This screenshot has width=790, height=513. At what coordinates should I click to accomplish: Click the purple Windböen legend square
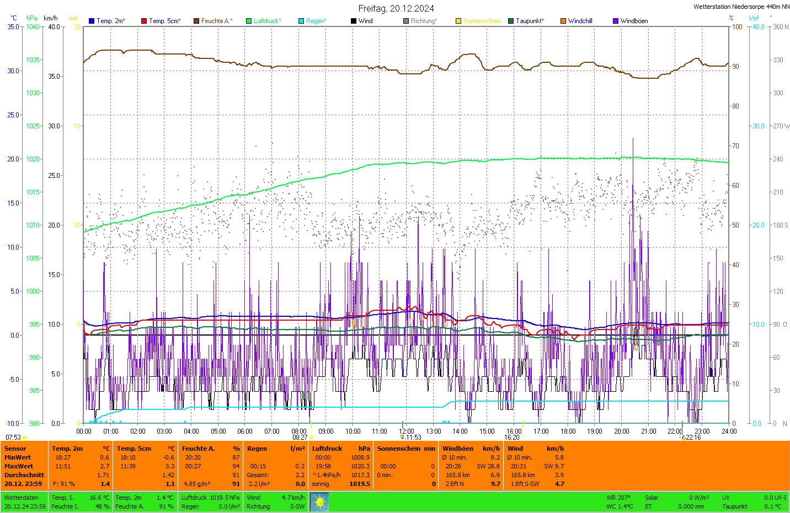(x=616, y=21)
